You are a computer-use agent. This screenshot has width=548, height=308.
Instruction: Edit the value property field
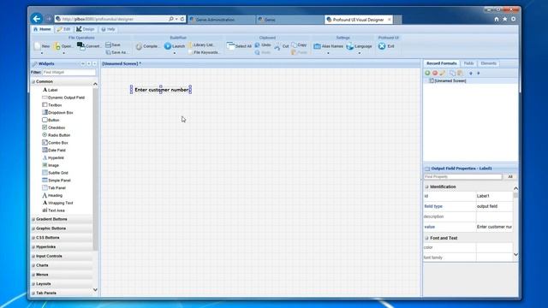point(494,227)
